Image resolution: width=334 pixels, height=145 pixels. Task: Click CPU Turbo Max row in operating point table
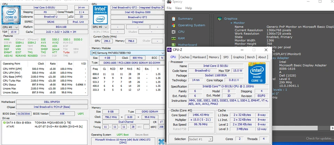[44, 81]
